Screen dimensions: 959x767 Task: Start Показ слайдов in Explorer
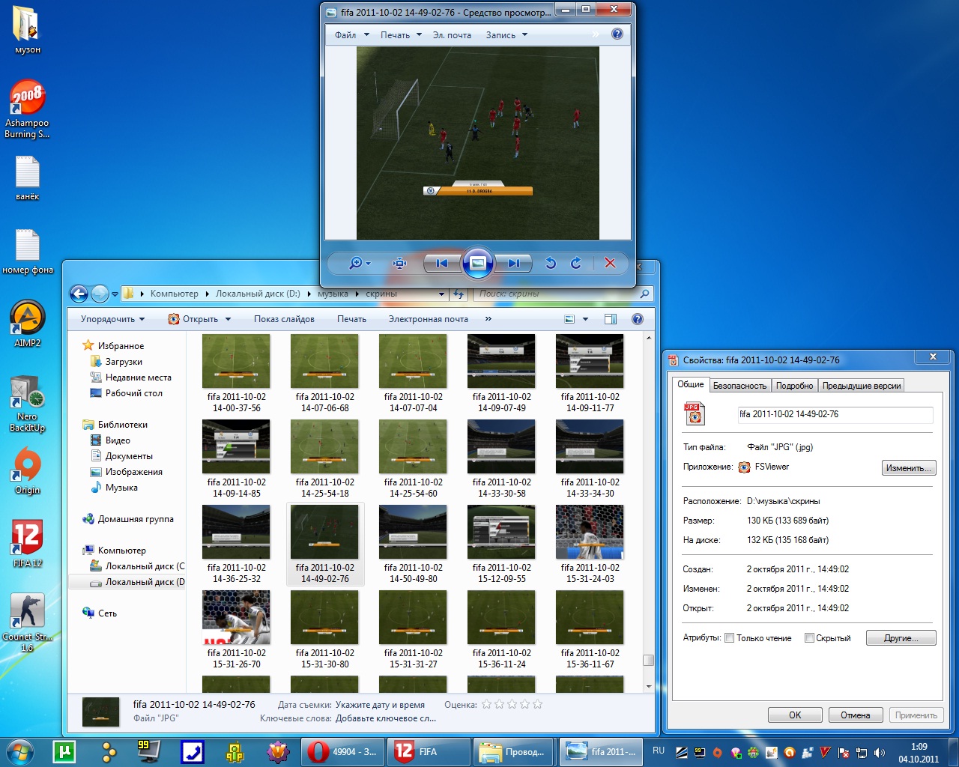point(284,319)
